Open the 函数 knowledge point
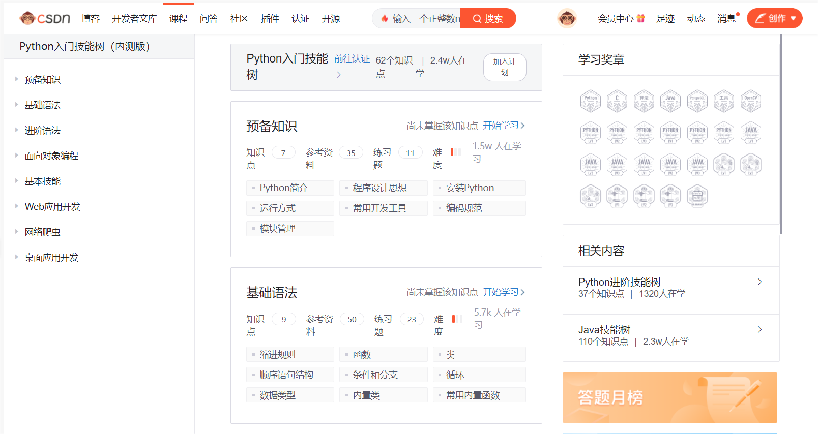818x434 pixels. tap(384, 354)
